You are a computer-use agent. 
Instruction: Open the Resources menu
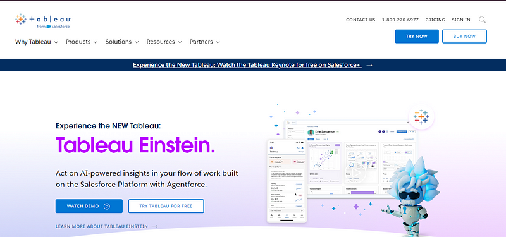click(x=164, y=42)
